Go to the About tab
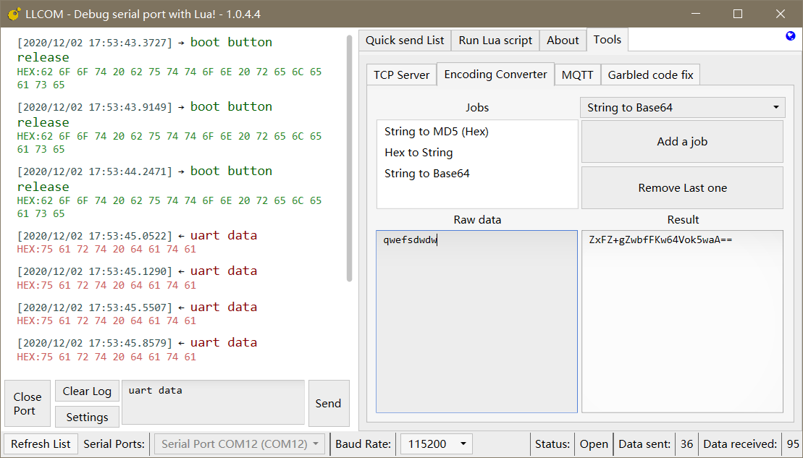 tap(563, 41)
